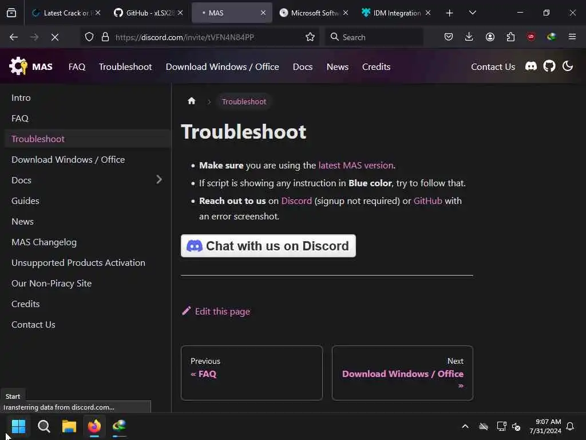Open Troubleshoot in top navigation
This screenshot has height=440, width=586.
[125, 66]
